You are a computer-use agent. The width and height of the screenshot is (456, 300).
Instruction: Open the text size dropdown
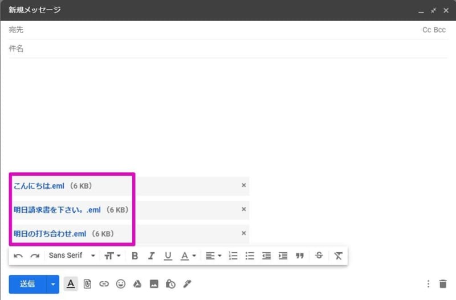click(x=112, y=256)
